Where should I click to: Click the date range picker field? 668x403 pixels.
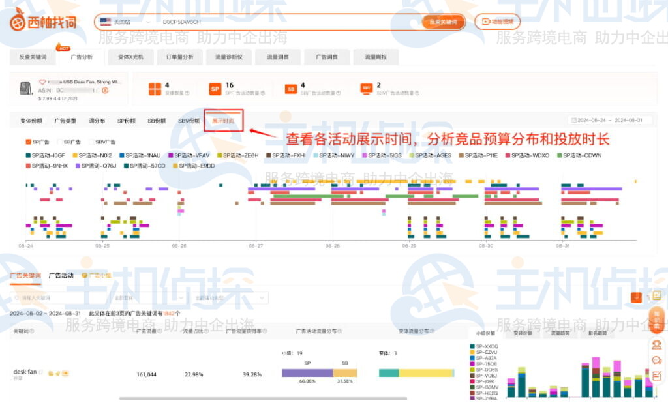click(610, 121)
